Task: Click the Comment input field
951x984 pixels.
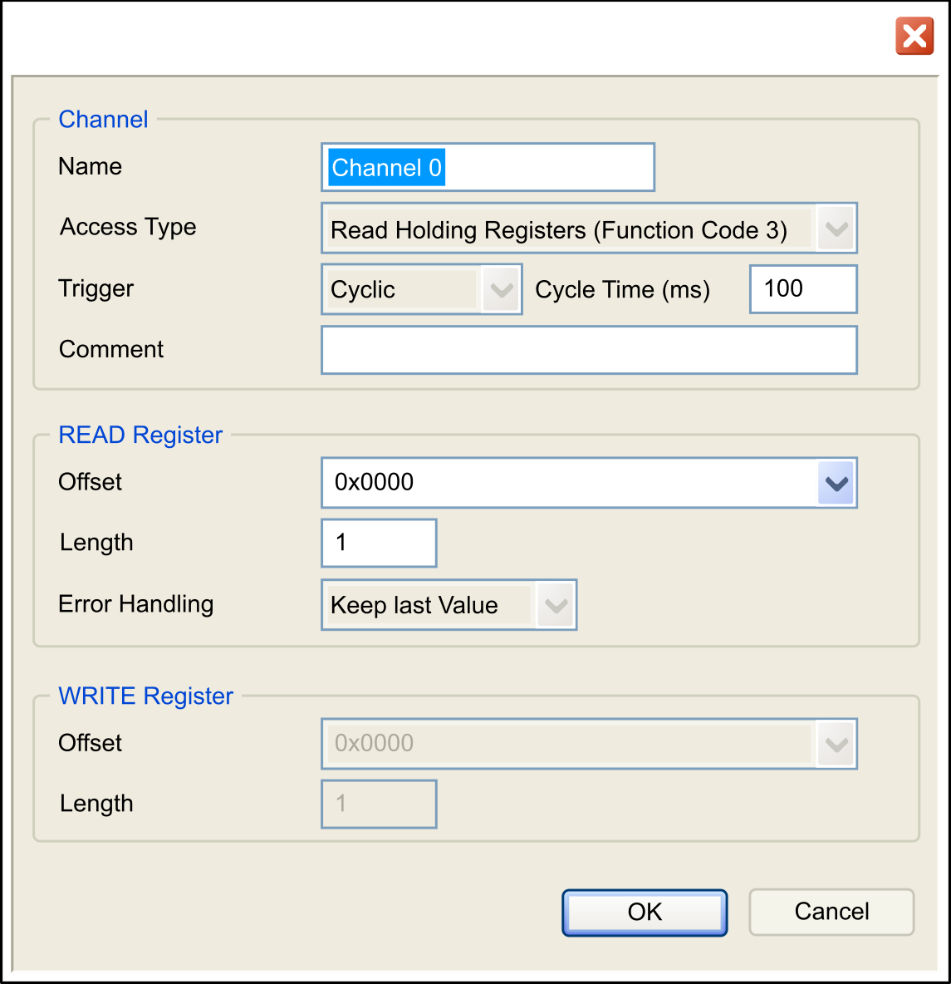Action: [589, 350]
